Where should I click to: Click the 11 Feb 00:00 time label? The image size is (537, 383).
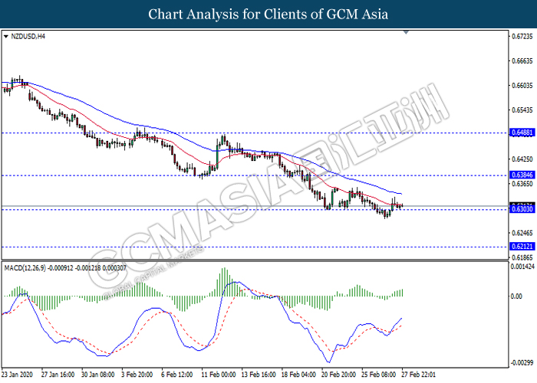219,375
